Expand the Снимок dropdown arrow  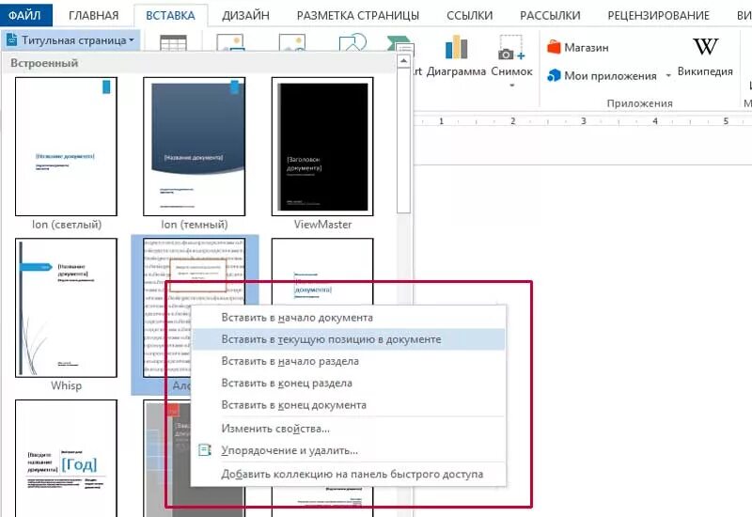click(511, 86)
